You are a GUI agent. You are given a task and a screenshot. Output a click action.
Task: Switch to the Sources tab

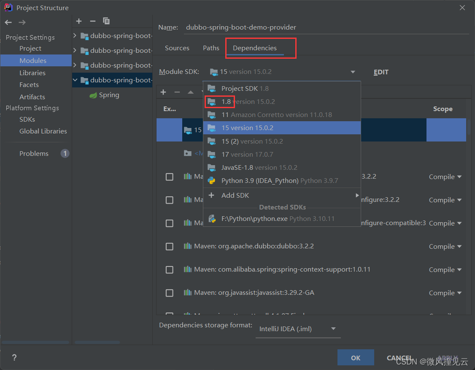coord(177,48)
